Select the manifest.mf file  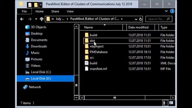(129, 69)
